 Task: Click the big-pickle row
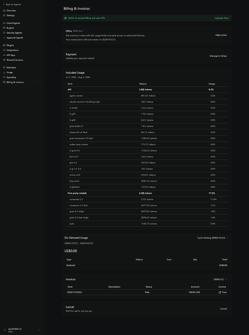[x=147, y=181]
